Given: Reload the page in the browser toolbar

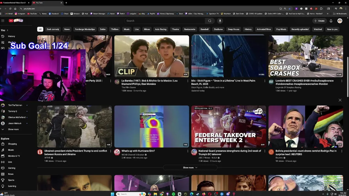Looking at the screenshot, I should tap(10, 9).
